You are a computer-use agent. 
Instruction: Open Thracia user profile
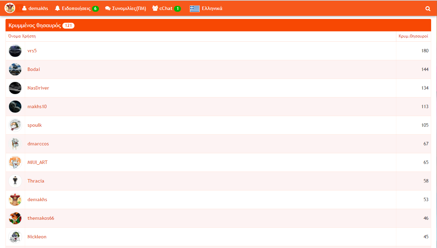(36, 181)
